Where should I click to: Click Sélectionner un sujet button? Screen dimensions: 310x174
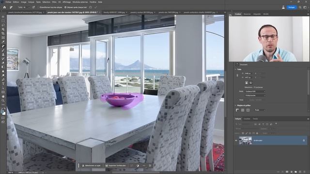tap(92, 165)
